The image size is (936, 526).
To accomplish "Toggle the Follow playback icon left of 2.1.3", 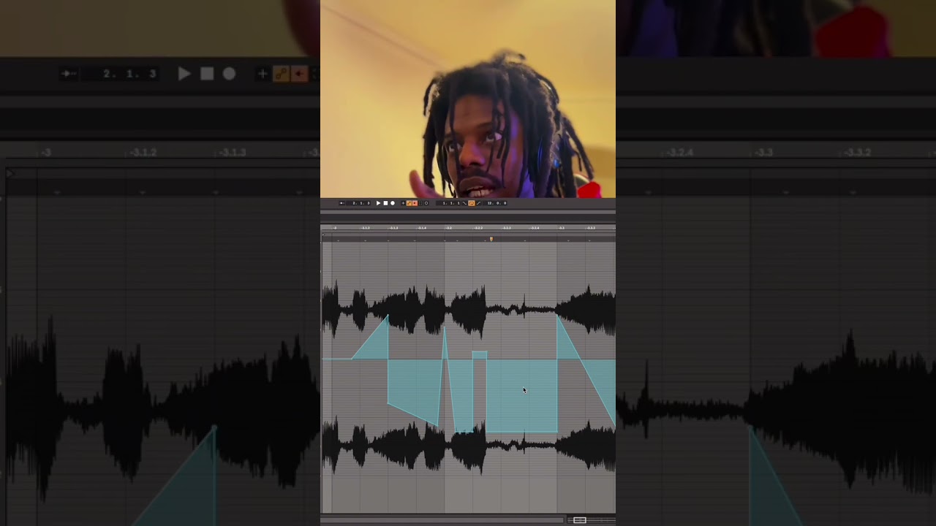I will point(342,203).
